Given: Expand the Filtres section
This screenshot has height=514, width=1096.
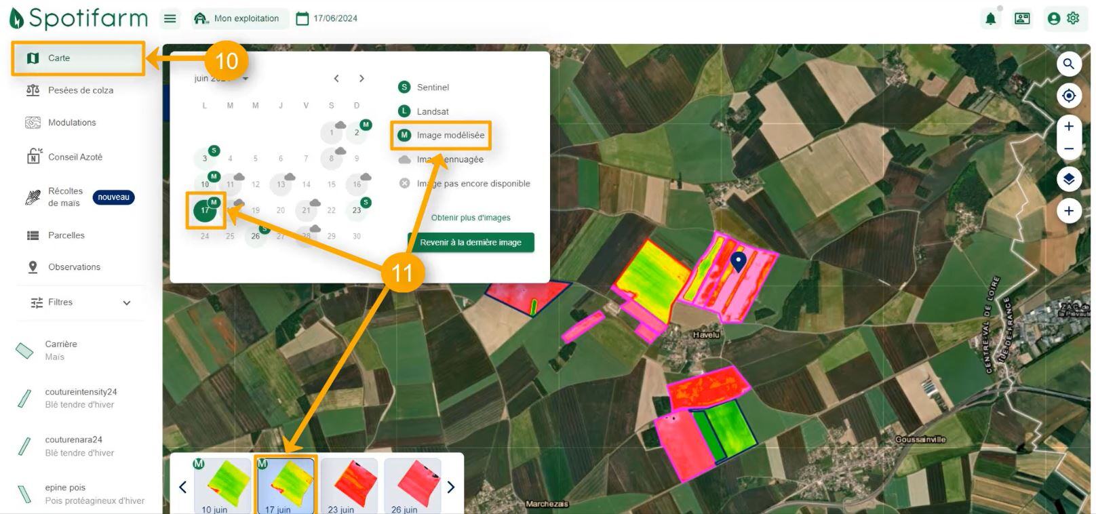Looking at the screenshot, I should 80,302.
